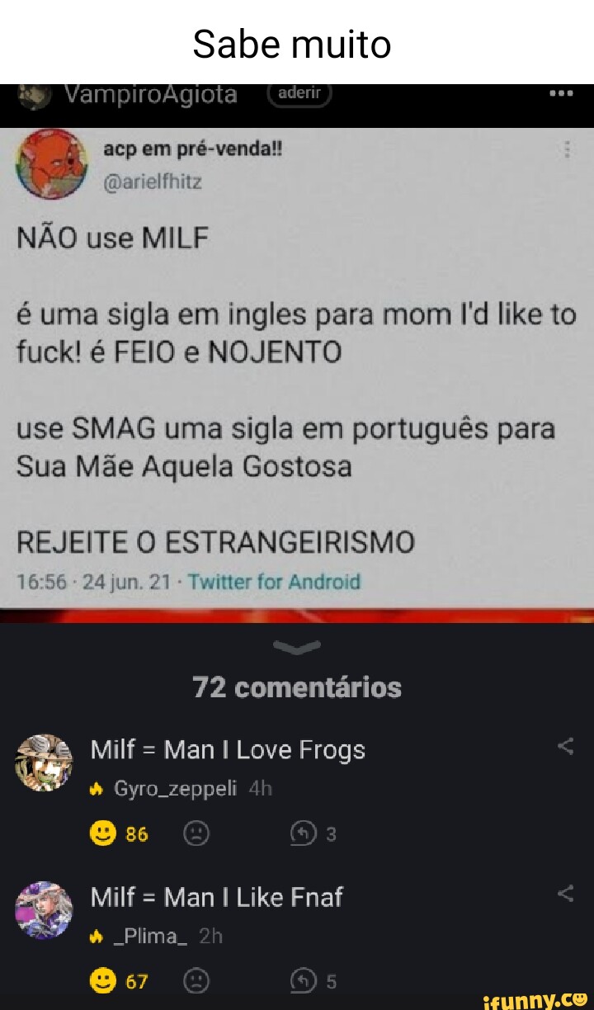This screenshot has height=1010, width=594.
Task: Open the VampiroAgiota community name
Action: point(151,95)
